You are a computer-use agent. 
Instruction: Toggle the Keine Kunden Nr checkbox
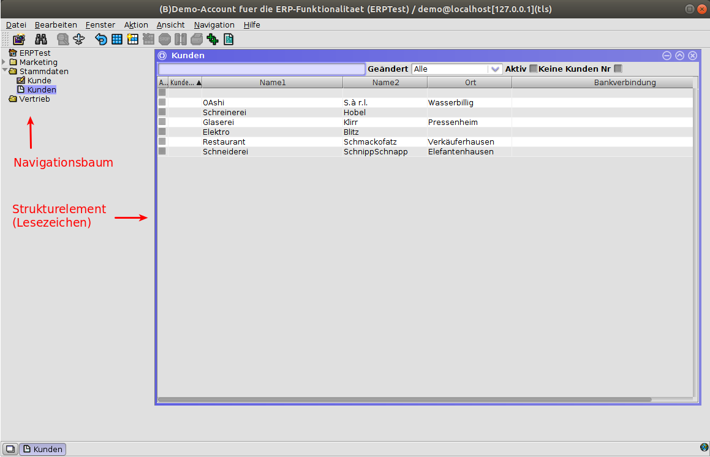[617, 69]
